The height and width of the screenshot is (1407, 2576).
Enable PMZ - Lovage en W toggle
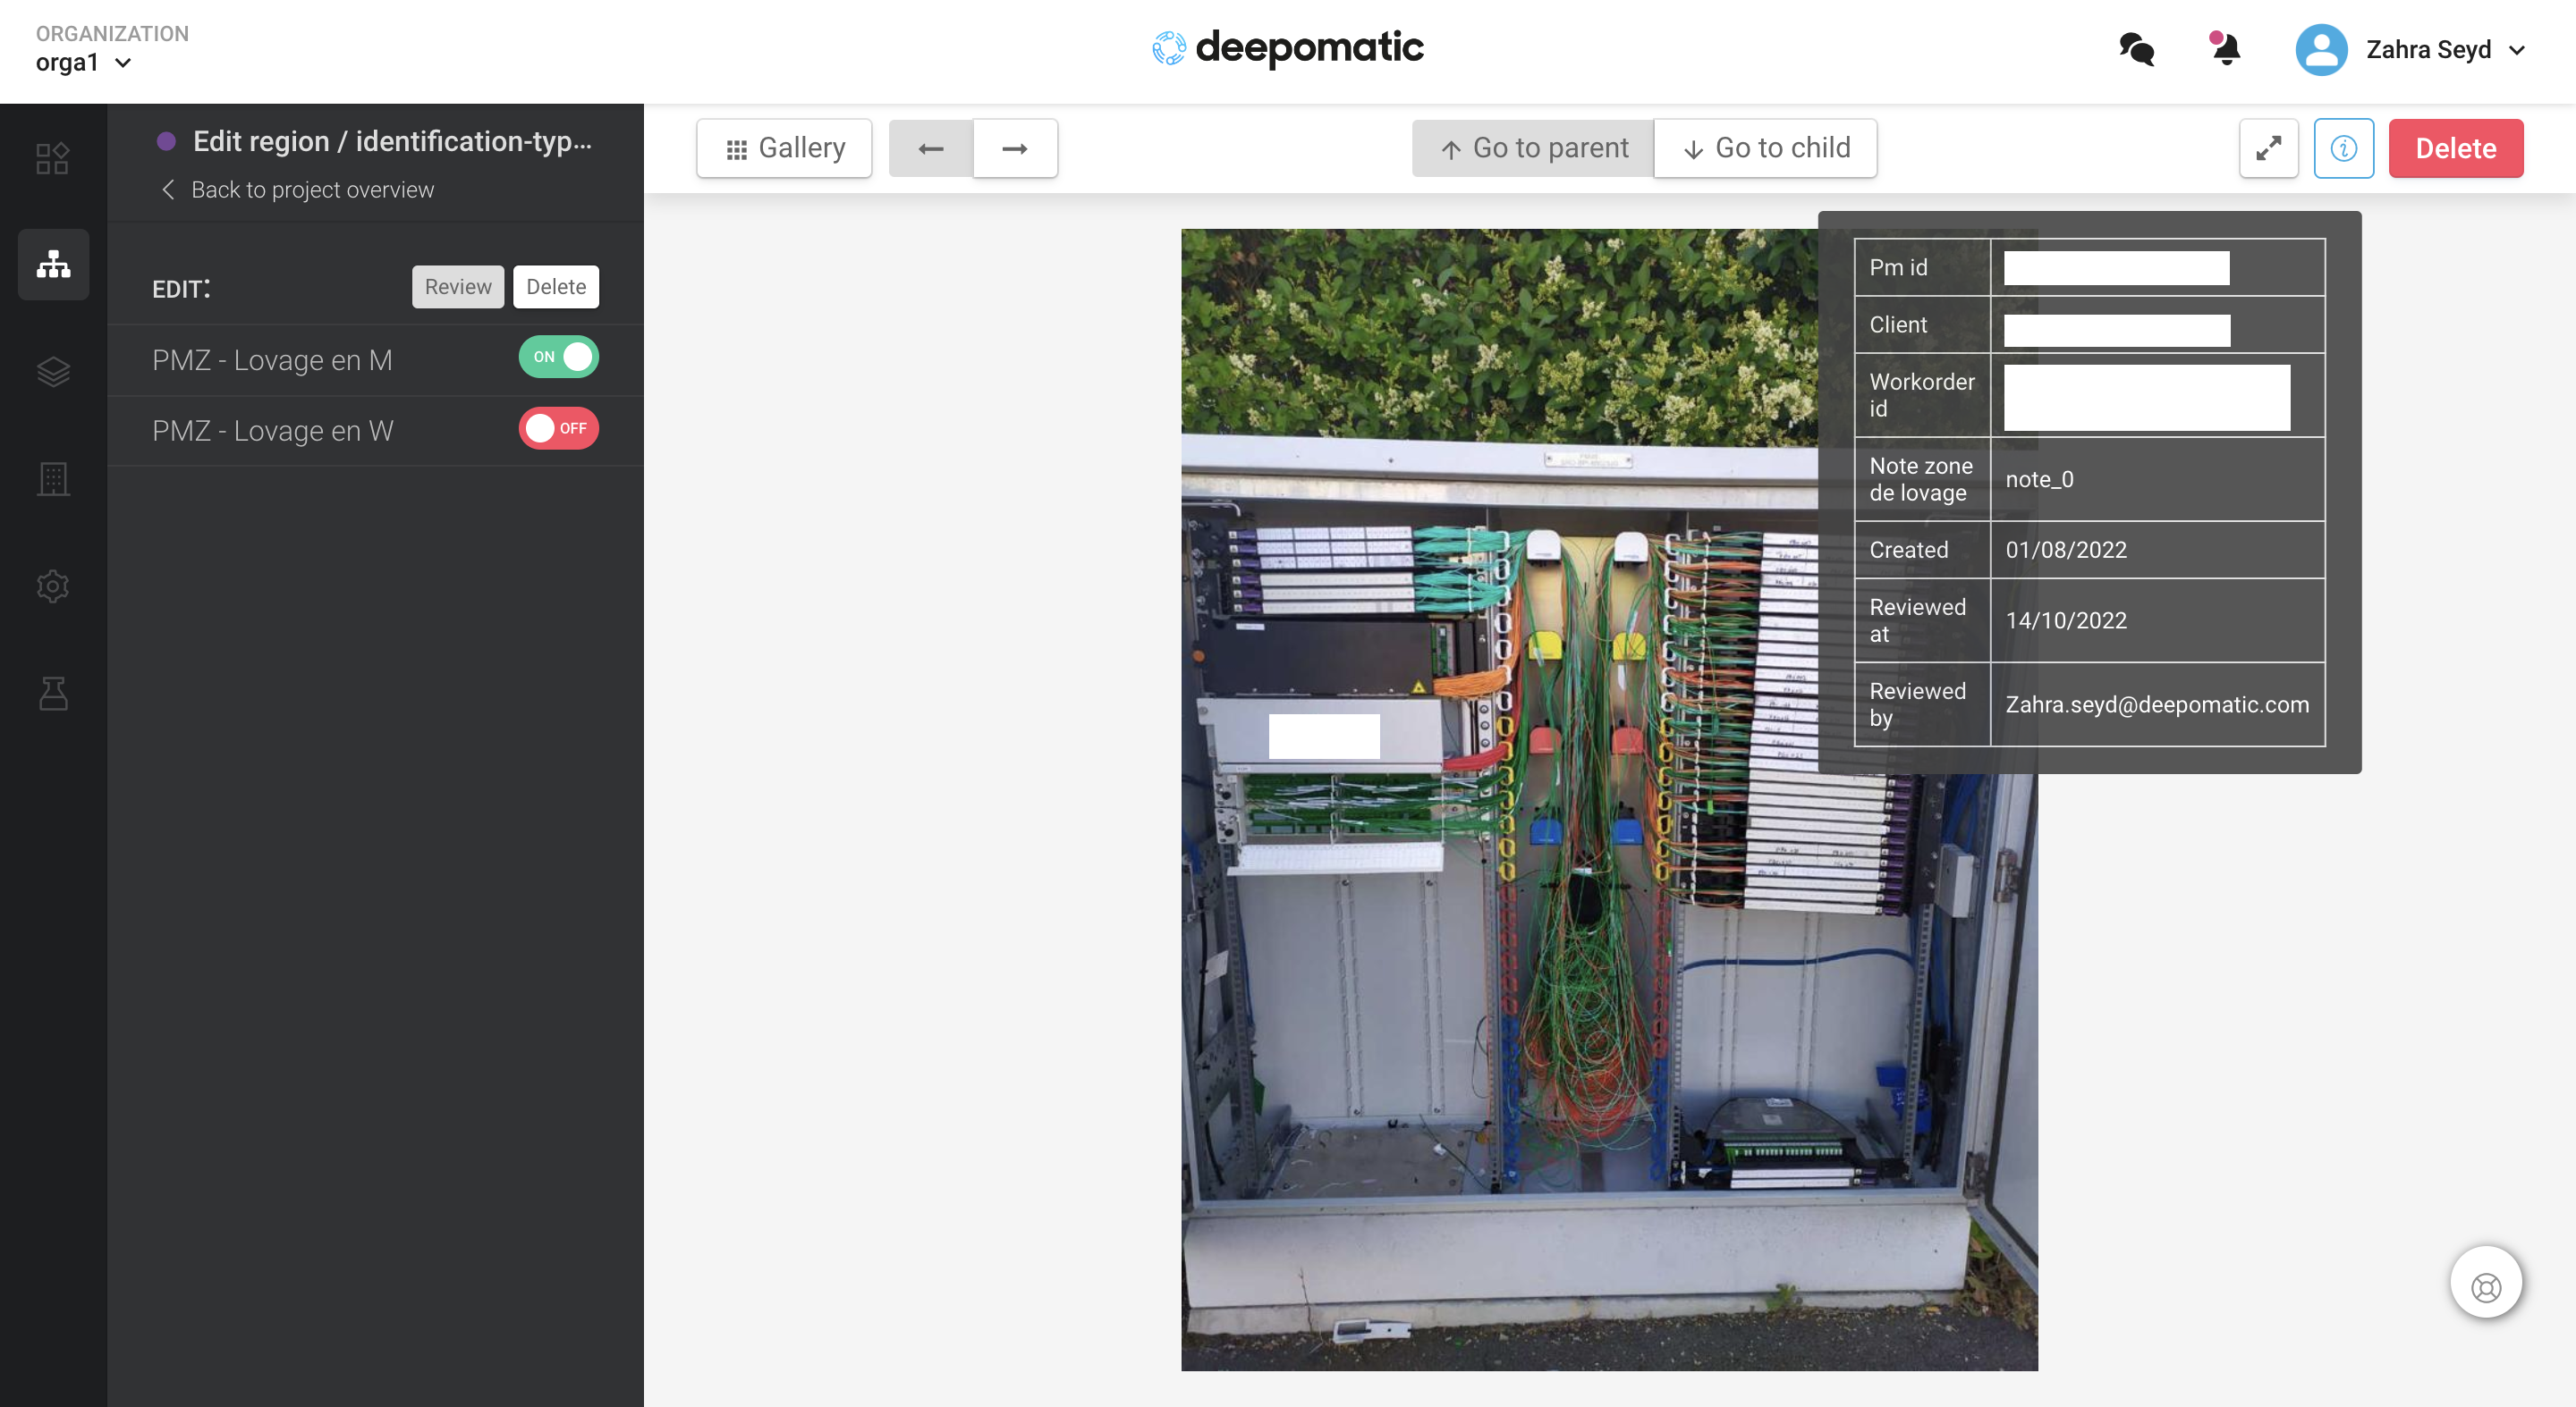tap(558, 429)
